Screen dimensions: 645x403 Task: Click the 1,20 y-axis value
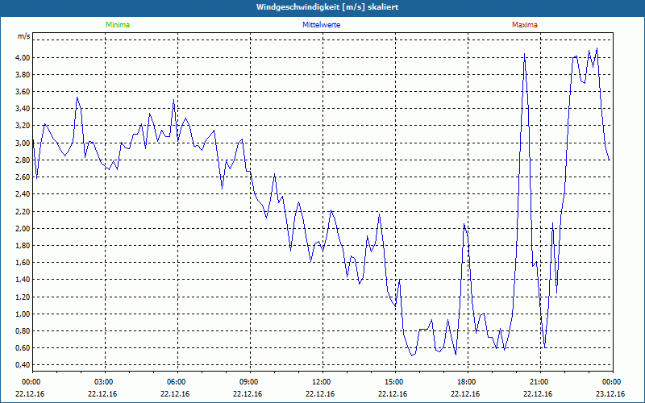[23, 297]
